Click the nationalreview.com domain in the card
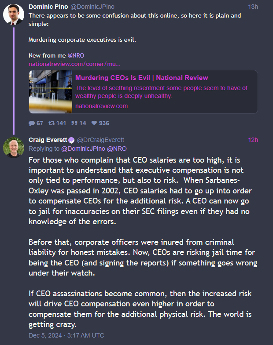This screenshot has width=273, height=345. [101, 106]
